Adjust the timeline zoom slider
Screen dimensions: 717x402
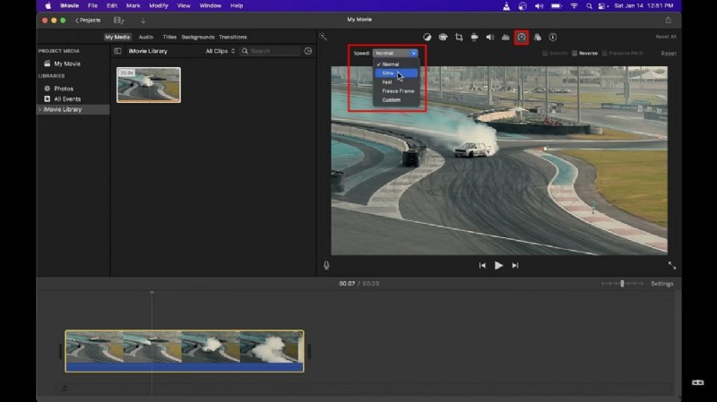tap(622, 284)
